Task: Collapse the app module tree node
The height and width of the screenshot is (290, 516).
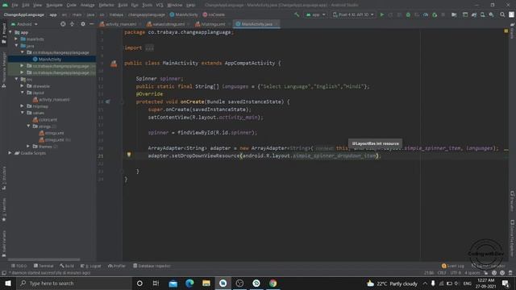Action: (x=10, y=32)
